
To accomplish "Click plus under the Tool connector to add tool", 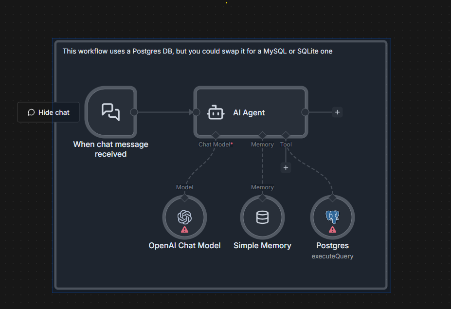I will click(x=286, y=167).
